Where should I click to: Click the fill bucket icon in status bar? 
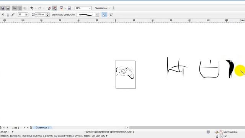[x=217, y=132]
